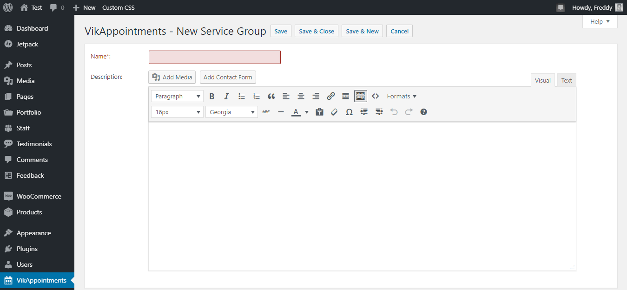
Task: Click the notifications icon in admin bar
Action: [561, 7]
